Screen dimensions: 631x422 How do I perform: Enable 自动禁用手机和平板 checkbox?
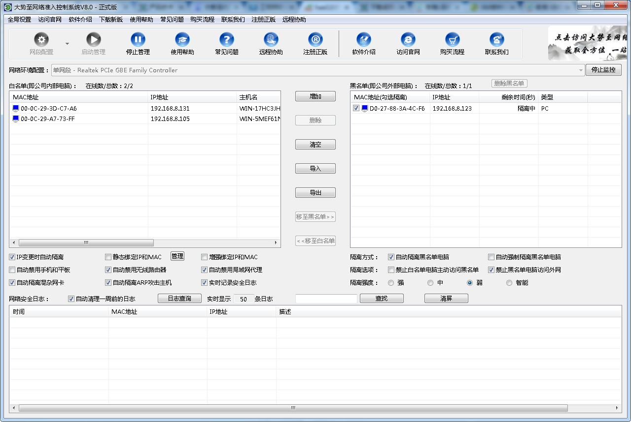[x=12, y=270]
